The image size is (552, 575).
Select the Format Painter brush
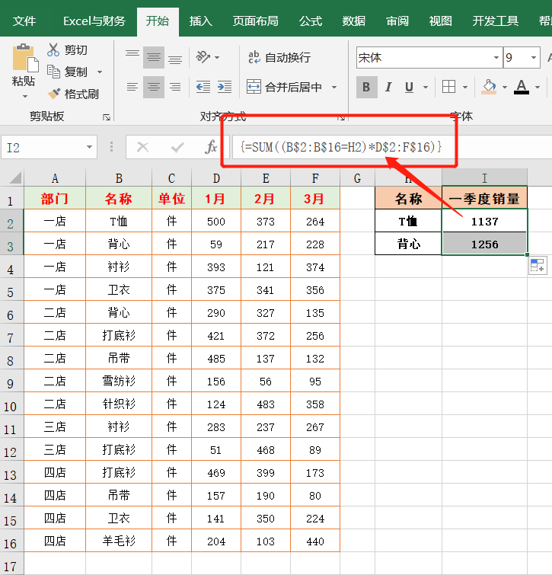(54, 94)
